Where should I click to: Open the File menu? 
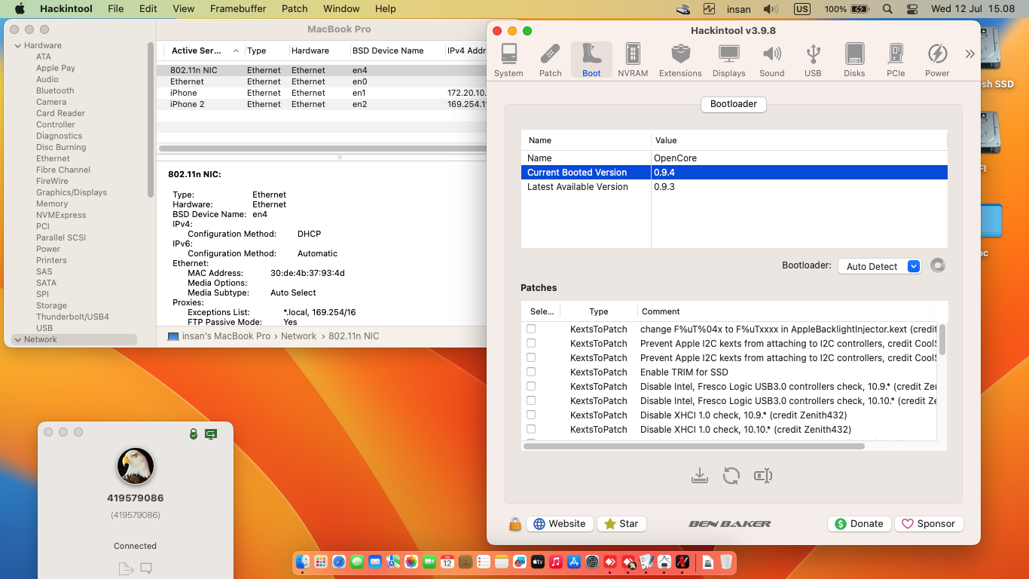[x=115, y=9]
